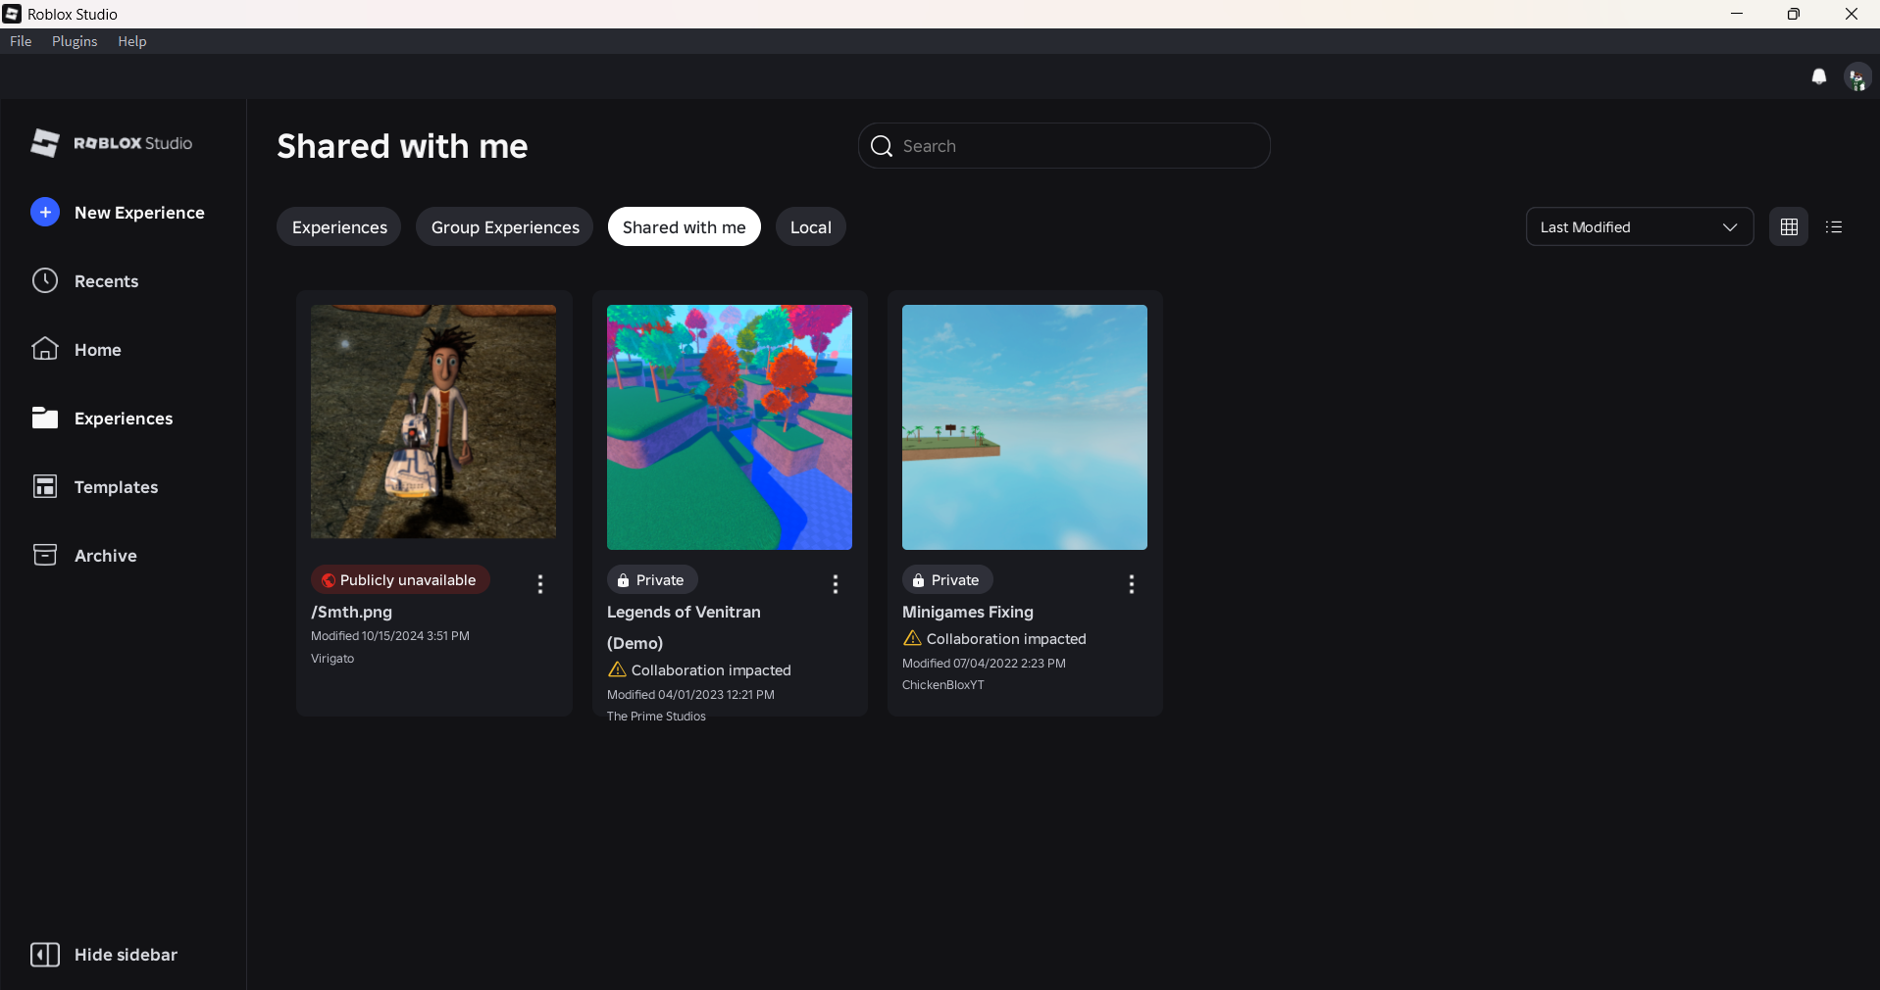Click into the Search field
This screenshot has height=990, width=1880.
[x=1064, y=146]
